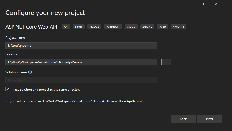
Task: Click the C# tag
Action: point(66,27)
